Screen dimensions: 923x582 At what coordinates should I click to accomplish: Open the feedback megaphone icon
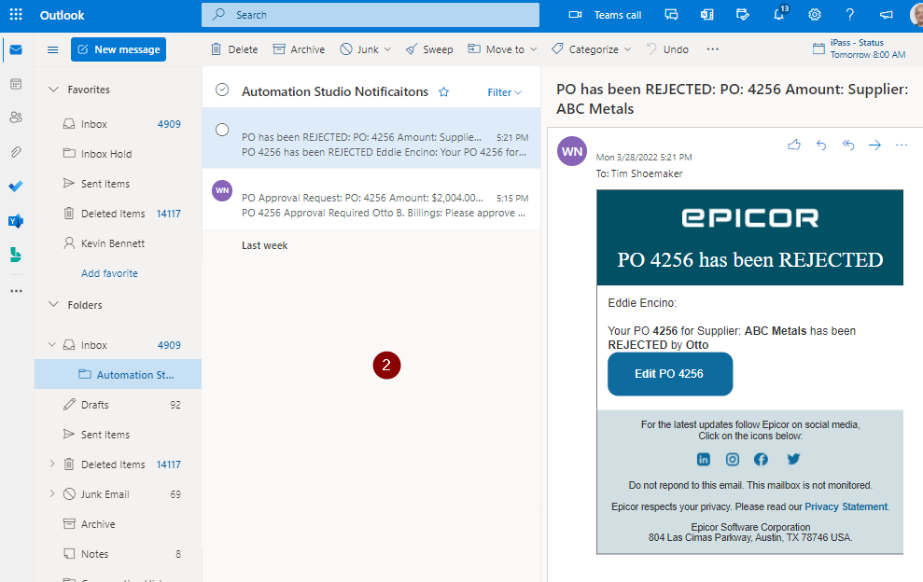[886, 15]
